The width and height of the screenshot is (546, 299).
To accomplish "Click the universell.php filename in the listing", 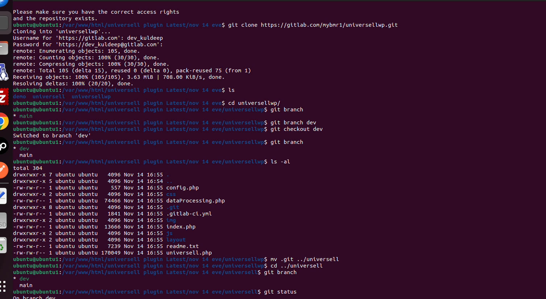I will (x=189, y=253).
